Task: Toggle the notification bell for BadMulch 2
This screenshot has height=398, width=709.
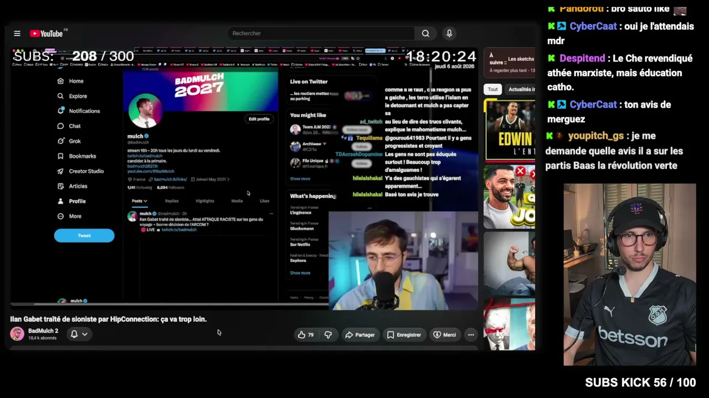Action: pyautogui.click(x=74, y=334)
